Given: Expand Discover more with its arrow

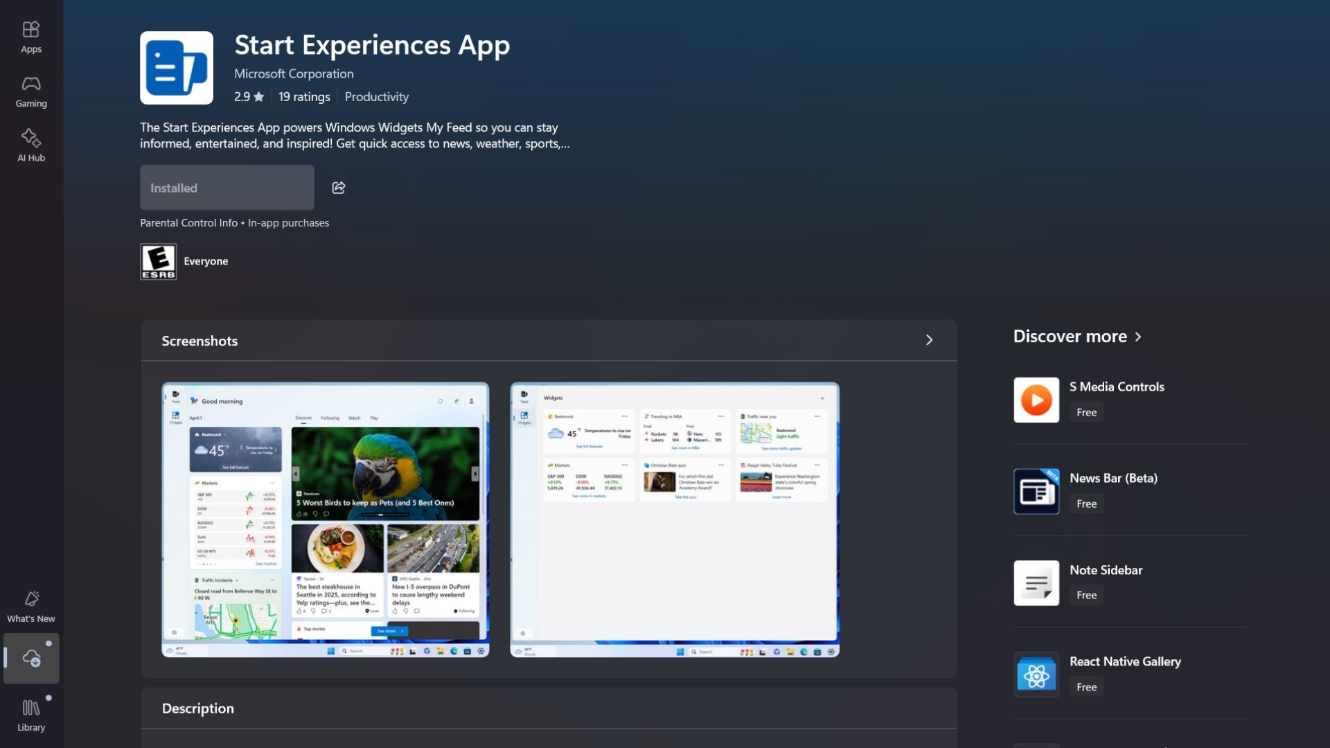Looking at the screenshot, I should [x=1138, y=337].
